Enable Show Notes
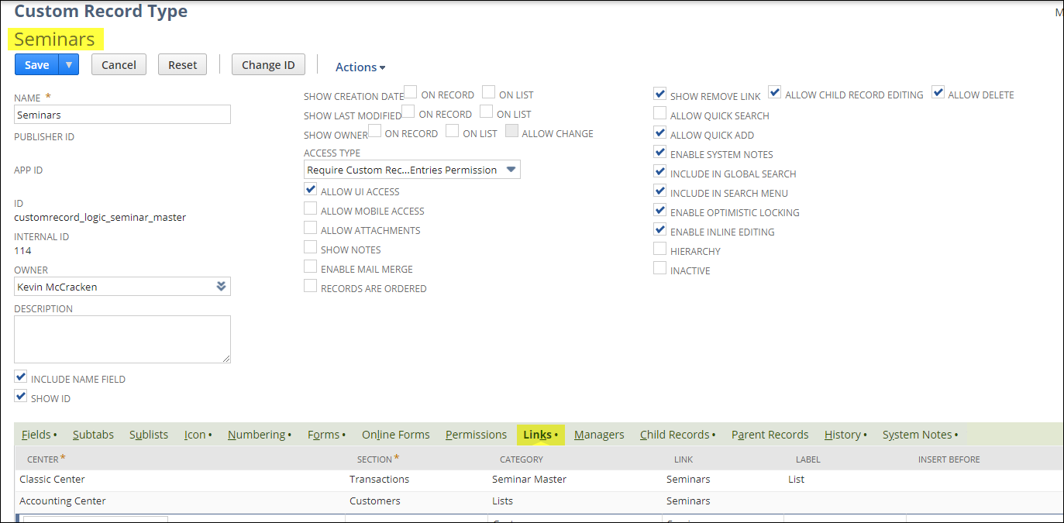The image size is (1064, 523). 310,247
